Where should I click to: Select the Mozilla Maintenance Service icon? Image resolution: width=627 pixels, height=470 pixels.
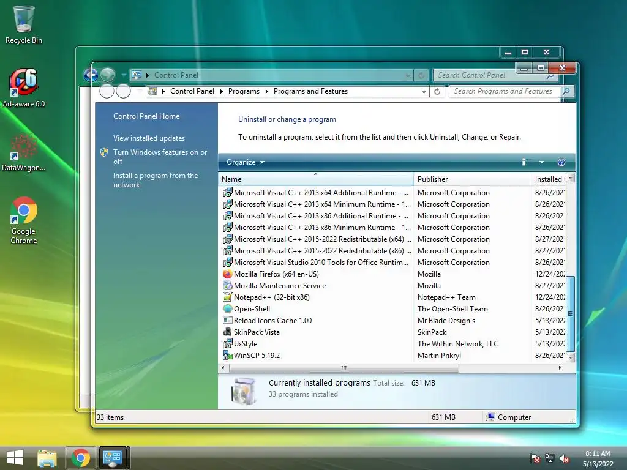pos(228,285)
